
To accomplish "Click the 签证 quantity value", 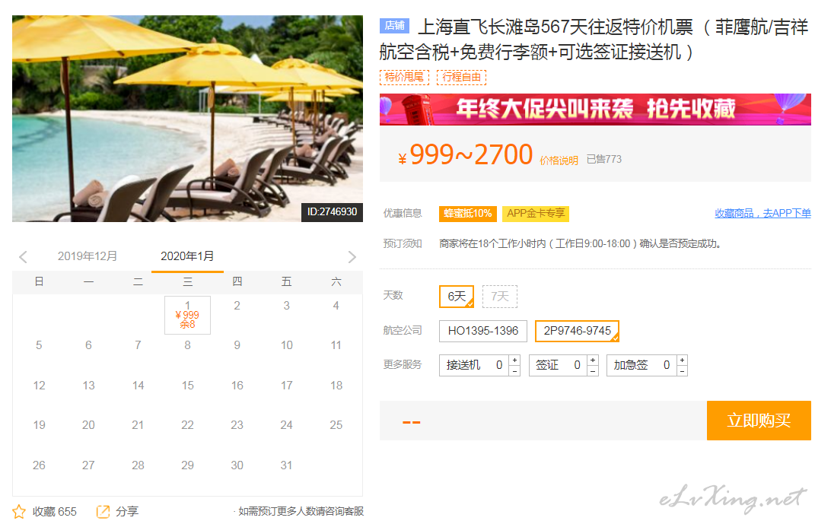I will [577, 365].
